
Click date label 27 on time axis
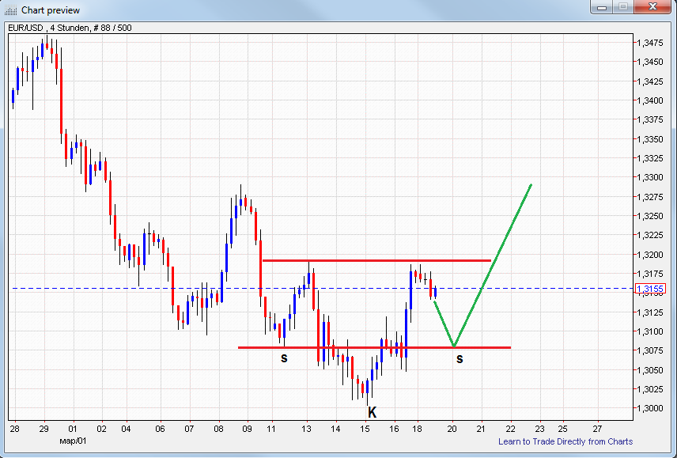(x=598, y=429)
